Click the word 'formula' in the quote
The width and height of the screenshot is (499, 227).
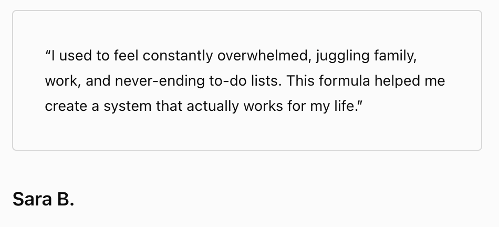tap(345, 81)
